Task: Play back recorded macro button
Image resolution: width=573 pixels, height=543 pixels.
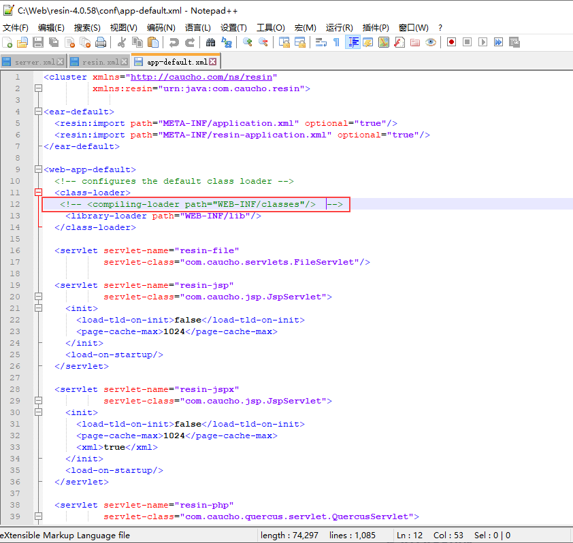Action: pos(482,42)
